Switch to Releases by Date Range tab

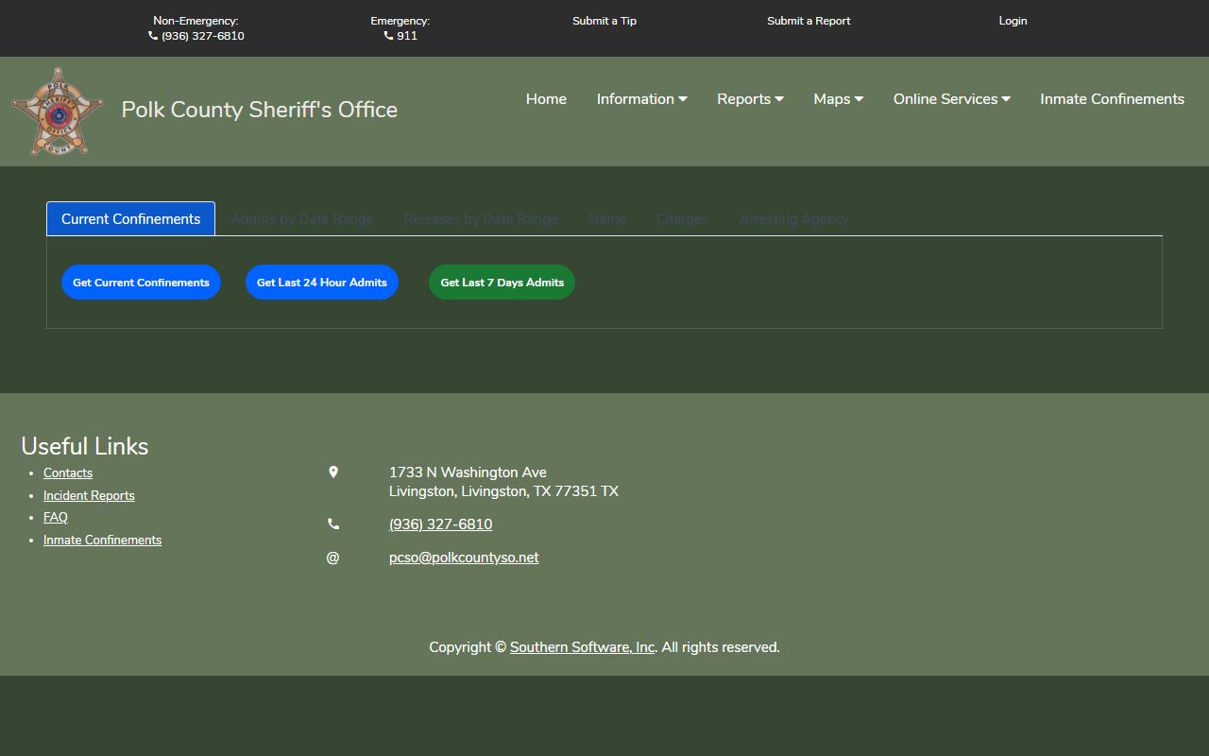(x=481, y=219)
